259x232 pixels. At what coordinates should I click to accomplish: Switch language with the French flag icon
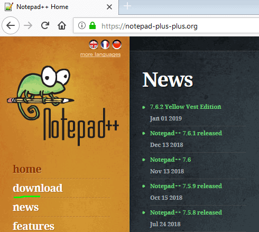point(105,44)
